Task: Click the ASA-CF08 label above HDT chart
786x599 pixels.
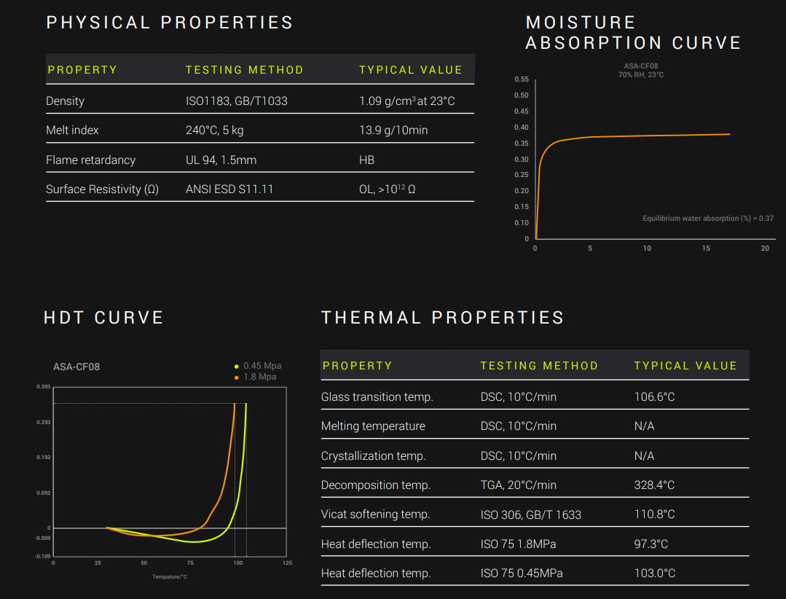Action: (x=76, y=367)
